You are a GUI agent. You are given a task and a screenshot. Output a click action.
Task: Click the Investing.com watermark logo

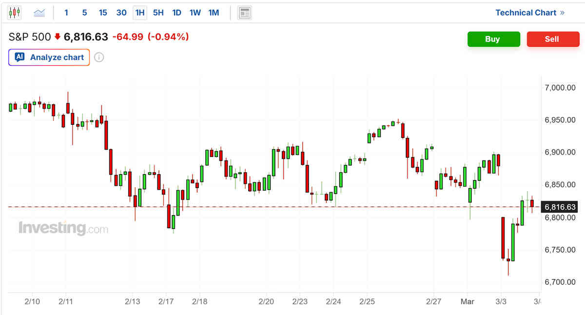[63, 228]
